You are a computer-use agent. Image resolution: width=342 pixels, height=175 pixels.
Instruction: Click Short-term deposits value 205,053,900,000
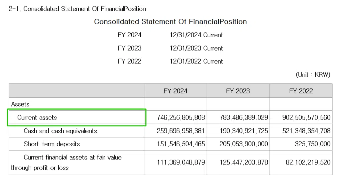(243, 144)
